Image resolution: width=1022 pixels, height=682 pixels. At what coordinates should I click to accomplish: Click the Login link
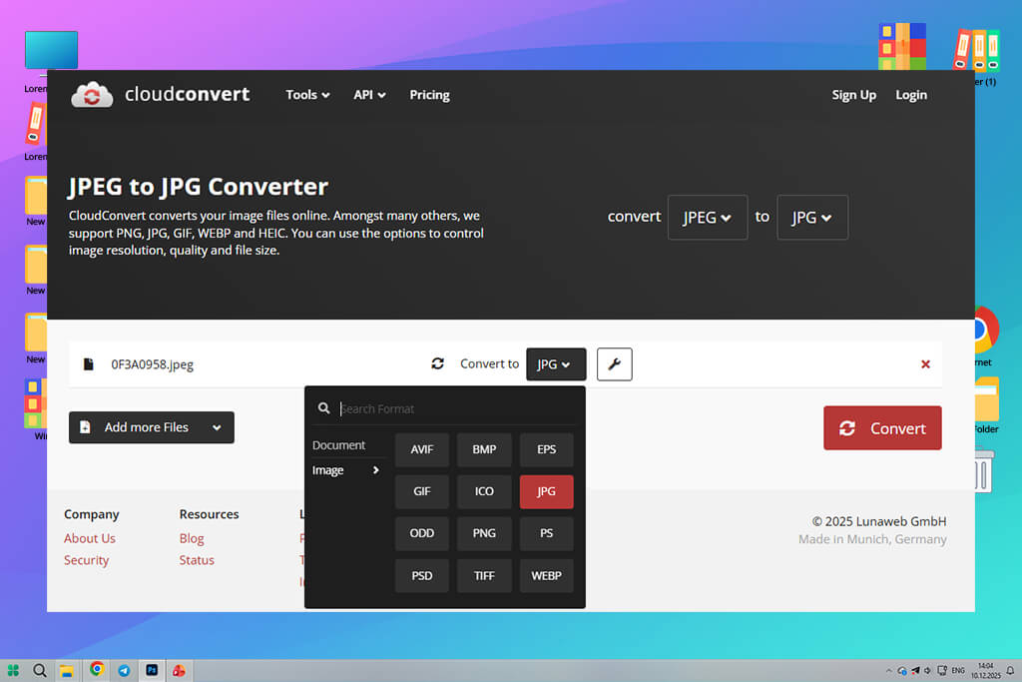tap(910, 95)
